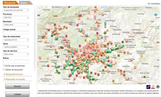The image size is (161, 97).
Task: Open the station marker at Colmenar de Oreja
Action: (x=117, y=84)
